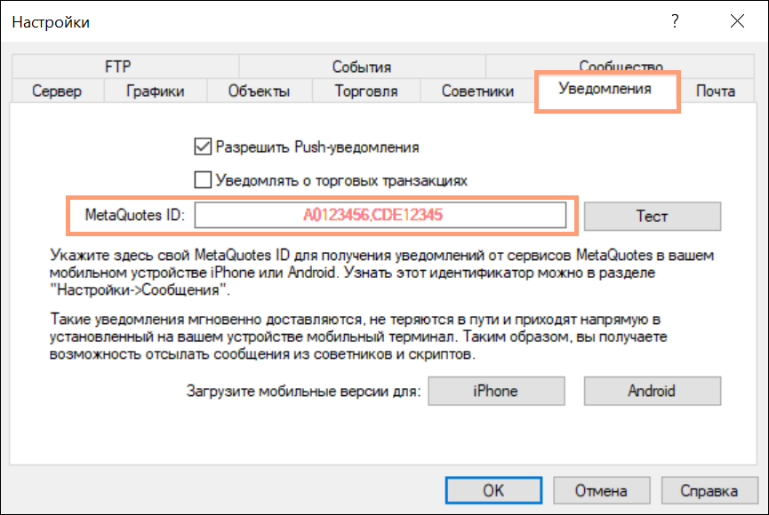Image resolution: width=769 pixels, height=515 pixels.
Task: Open the Почта tab
Action: (x=715, y=91)
